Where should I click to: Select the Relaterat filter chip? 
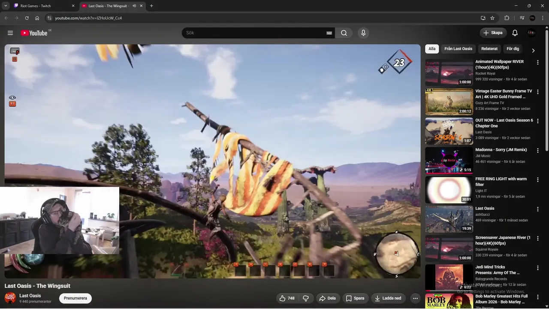coord(489,49)
